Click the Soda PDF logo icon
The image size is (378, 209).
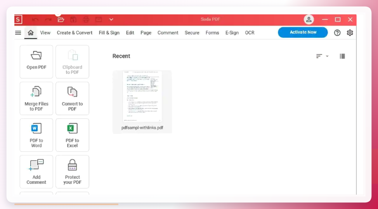click(x=18, y=19)
